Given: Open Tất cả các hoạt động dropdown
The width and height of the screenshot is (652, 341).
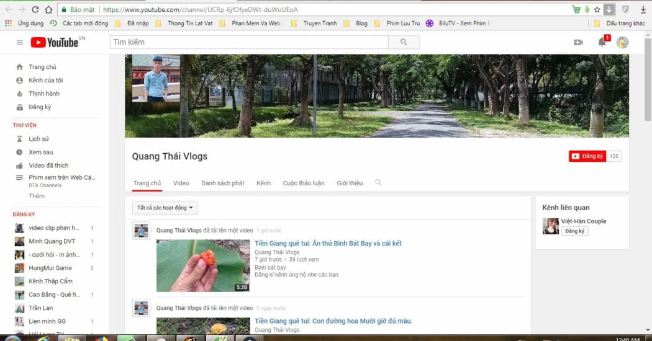Looking at the screenshot, I should point(165,208).
